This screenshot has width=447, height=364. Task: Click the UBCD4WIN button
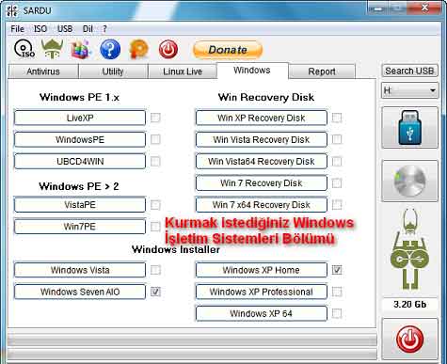click(80, 161)
